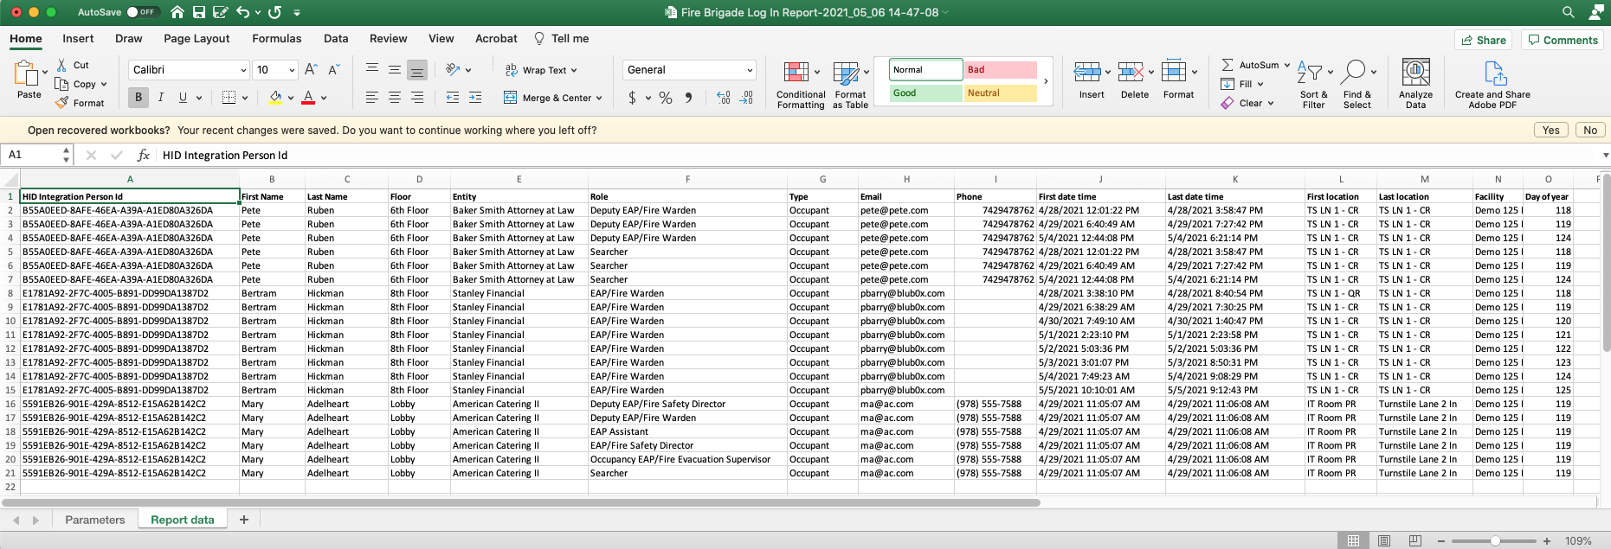The width and height of the screenshot is (1611, 549).
Task: Decrease font size with the smaller A icon
Action: pos(333,70)
